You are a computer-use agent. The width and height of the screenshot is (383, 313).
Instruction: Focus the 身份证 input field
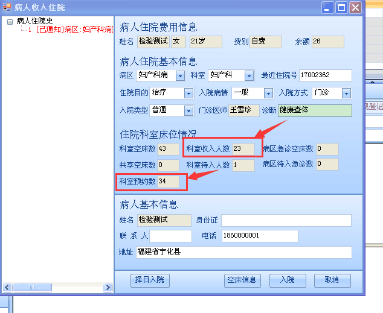pos(286,220)
